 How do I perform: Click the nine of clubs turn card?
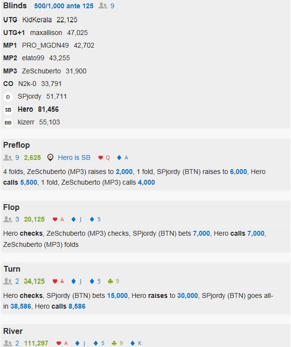tap(113, 281)
